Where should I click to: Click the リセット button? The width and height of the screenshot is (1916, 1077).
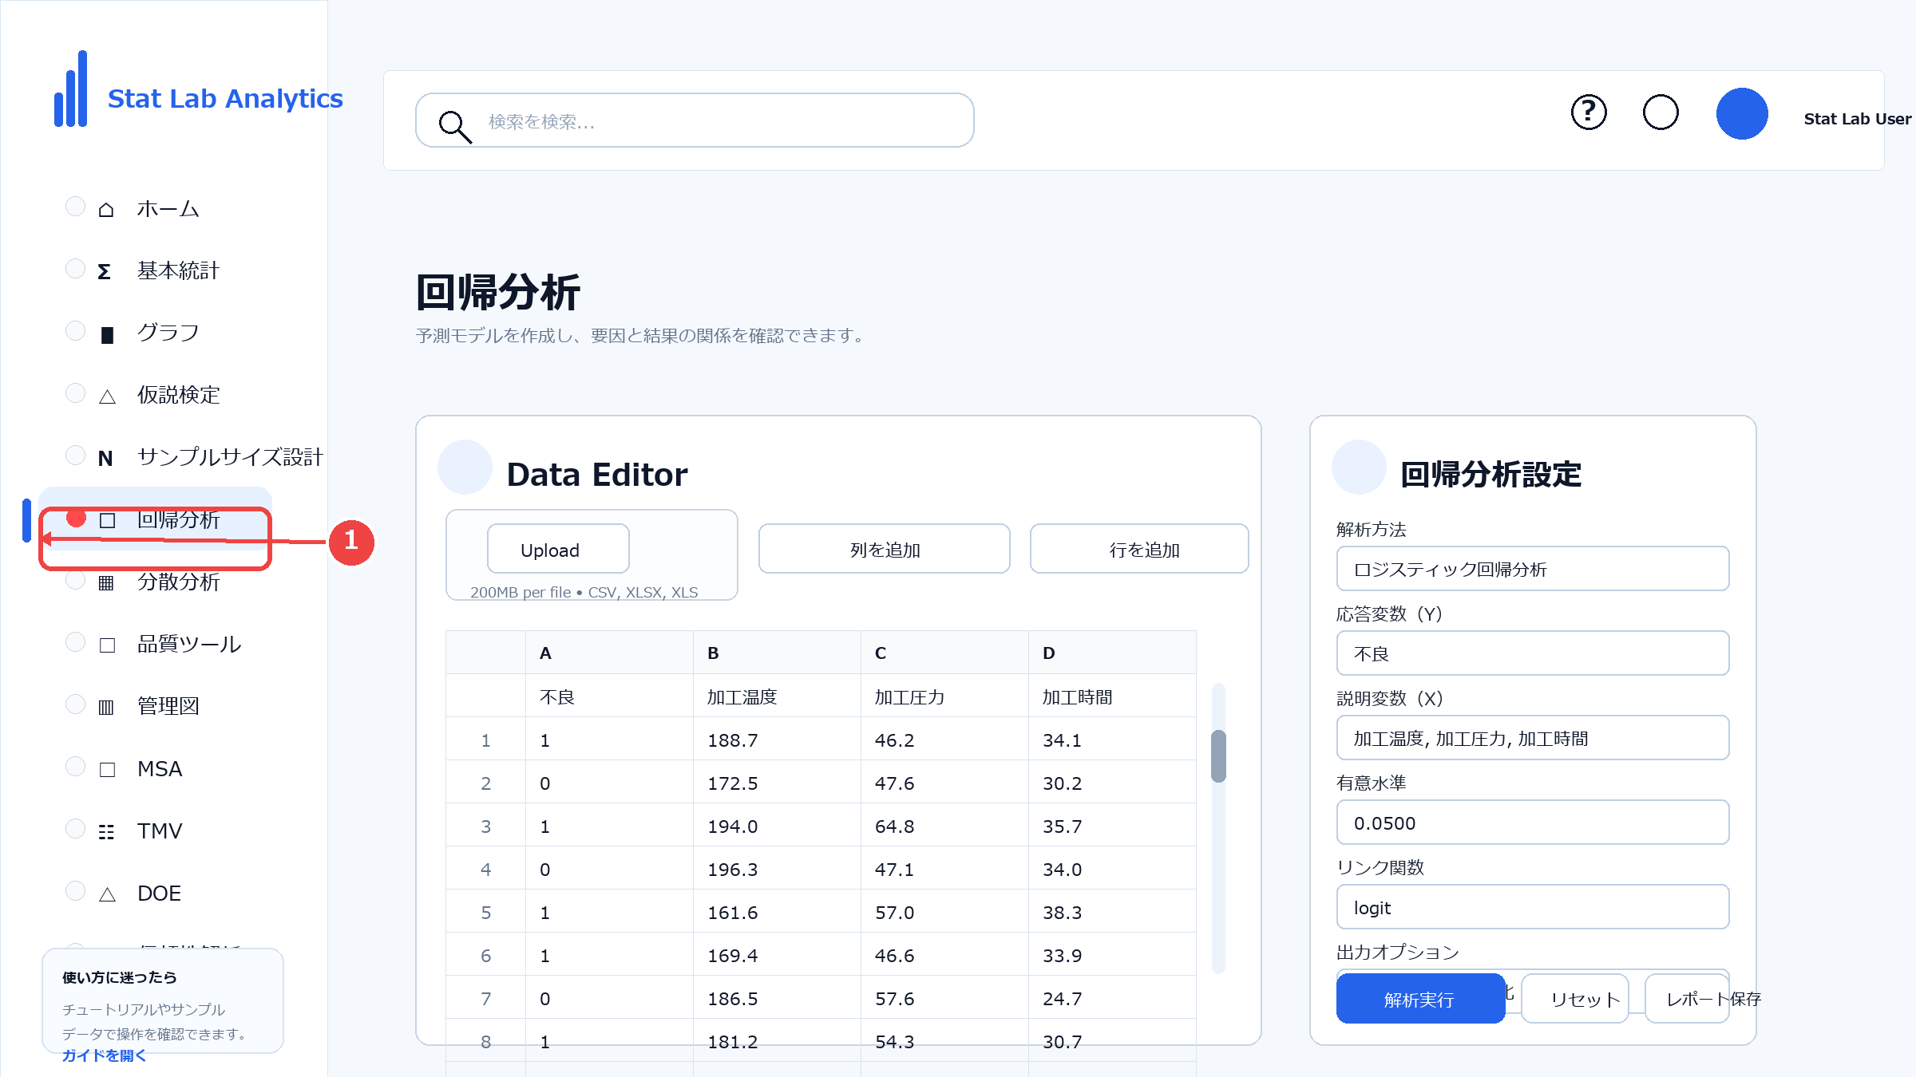click(x=1575, y=999)
